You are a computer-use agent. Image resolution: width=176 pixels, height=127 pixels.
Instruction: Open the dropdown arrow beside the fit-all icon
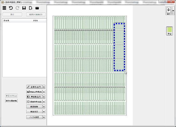173,11
